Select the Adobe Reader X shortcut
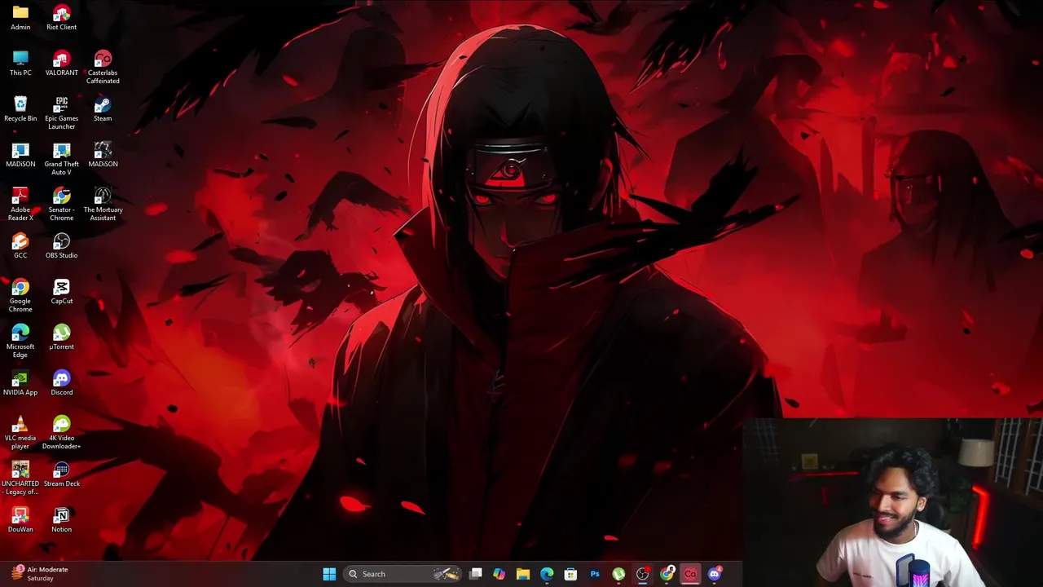1043x587 pixels. (20, 204)
